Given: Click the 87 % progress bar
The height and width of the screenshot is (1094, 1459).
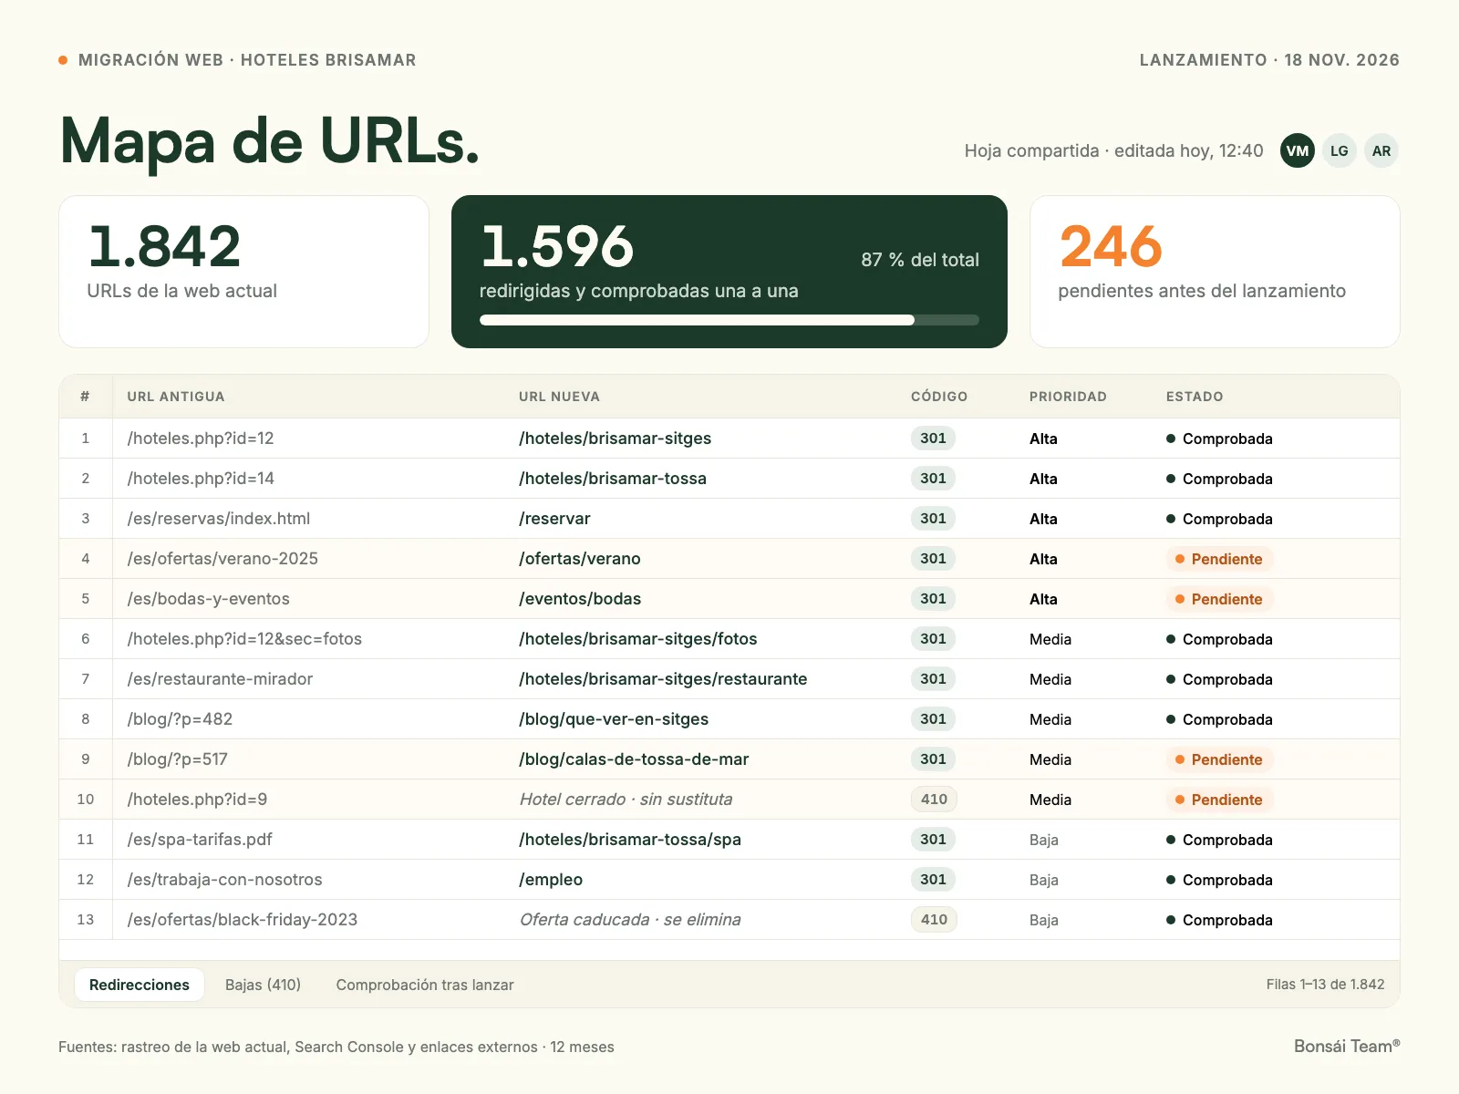Looking at the screenshot, I should pyautogui.click(x=729, y=320).
